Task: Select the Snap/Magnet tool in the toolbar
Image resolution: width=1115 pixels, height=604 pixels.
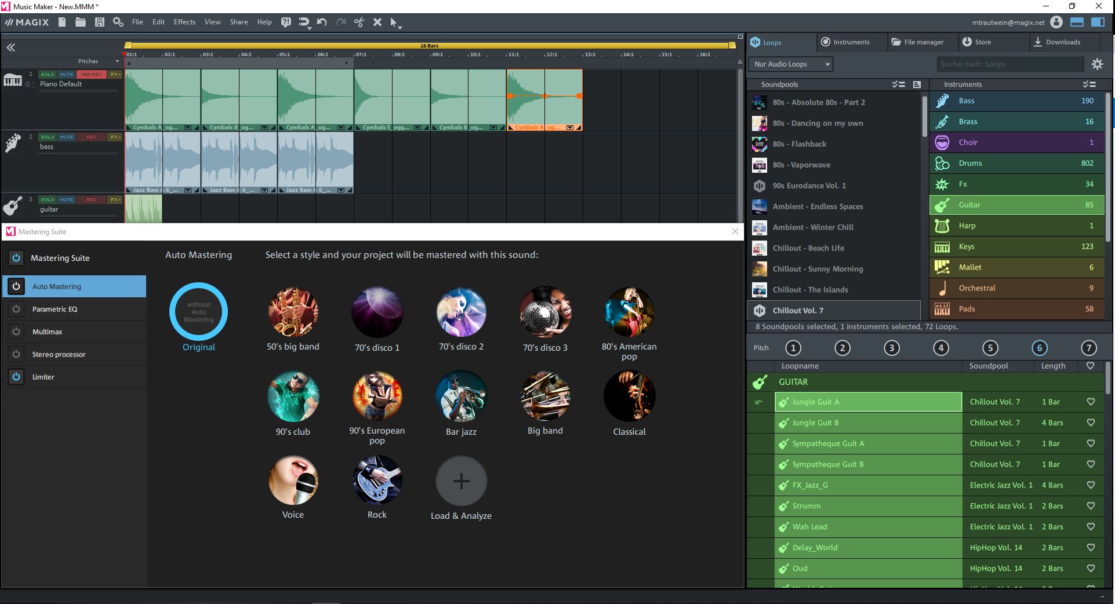Action: [x=304, y=22]
